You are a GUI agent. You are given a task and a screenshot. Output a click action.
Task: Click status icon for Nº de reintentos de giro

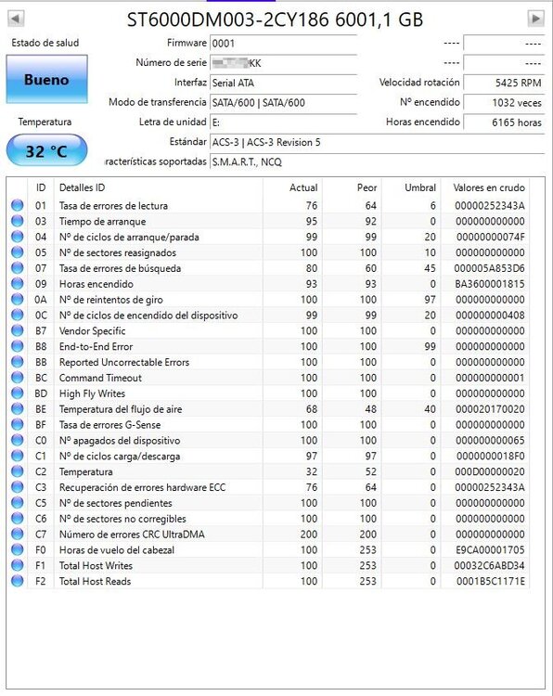click(18, 299)
